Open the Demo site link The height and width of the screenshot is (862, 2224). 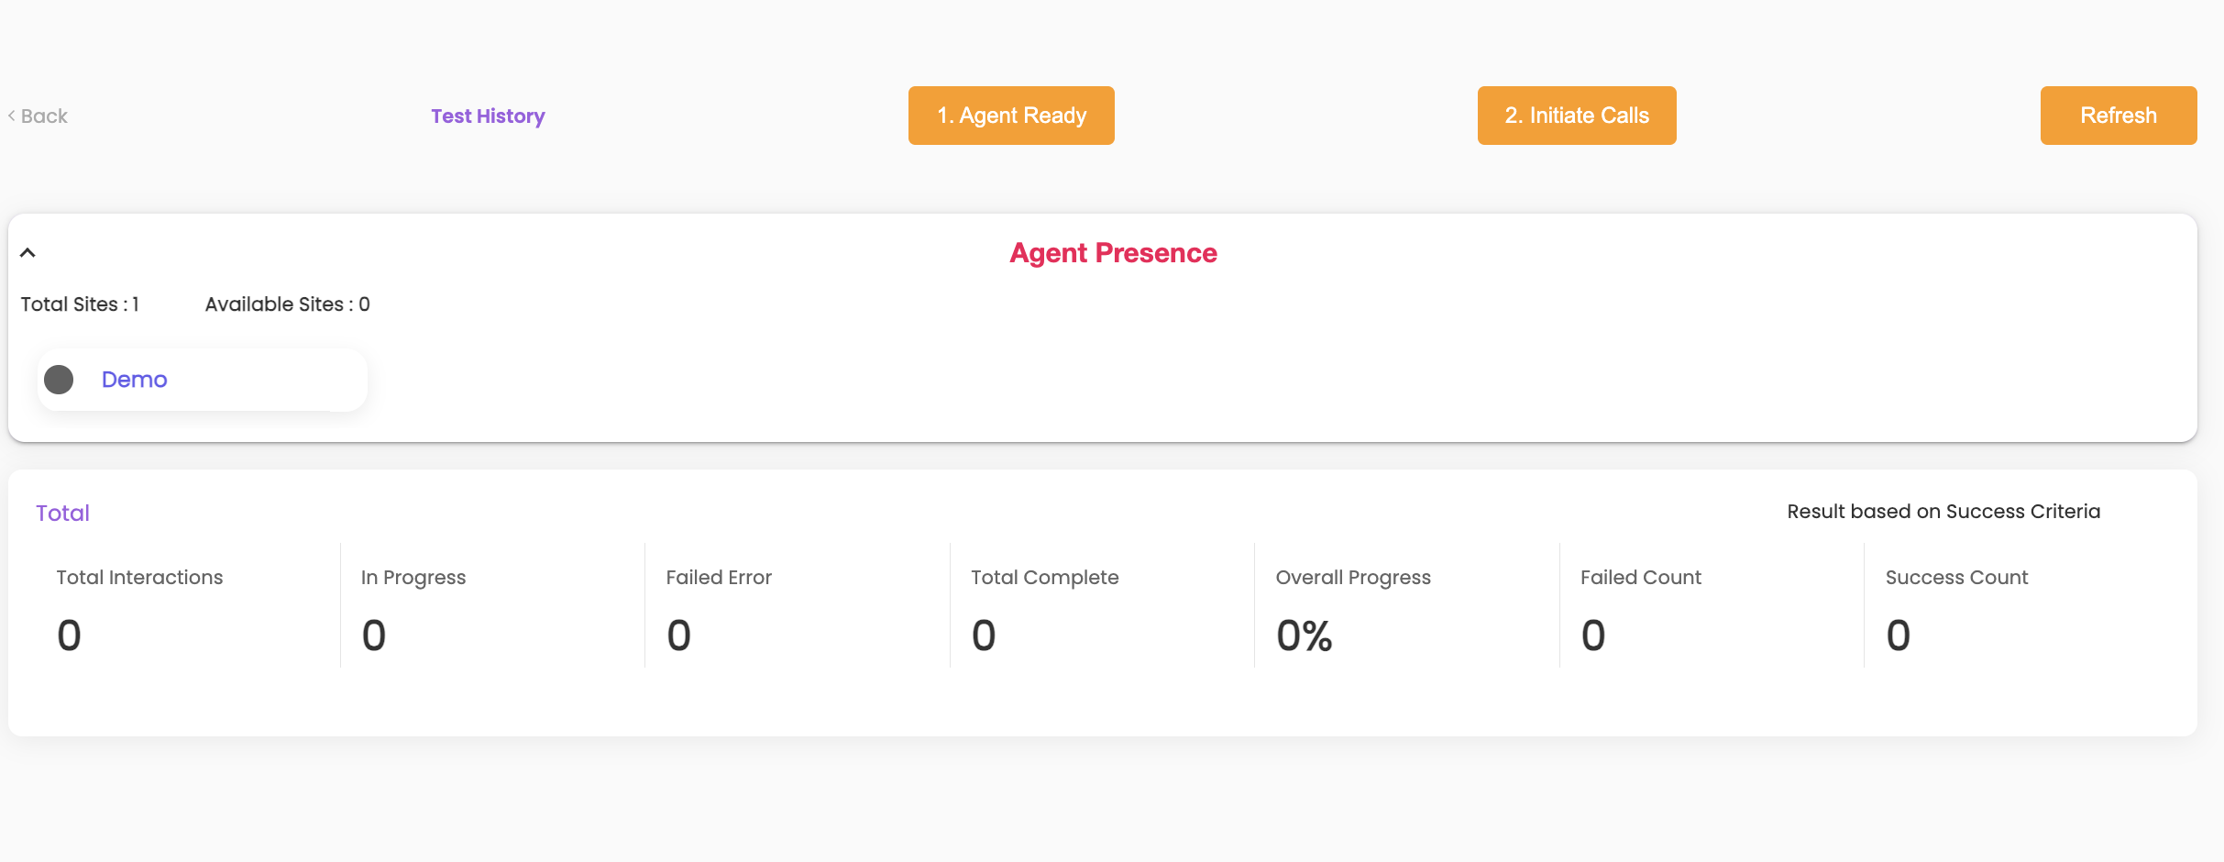(134, 380)
